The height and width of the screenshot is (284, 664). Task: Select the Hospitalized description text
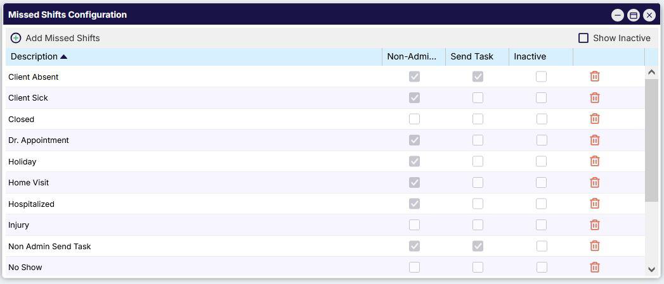click(31, 204)
